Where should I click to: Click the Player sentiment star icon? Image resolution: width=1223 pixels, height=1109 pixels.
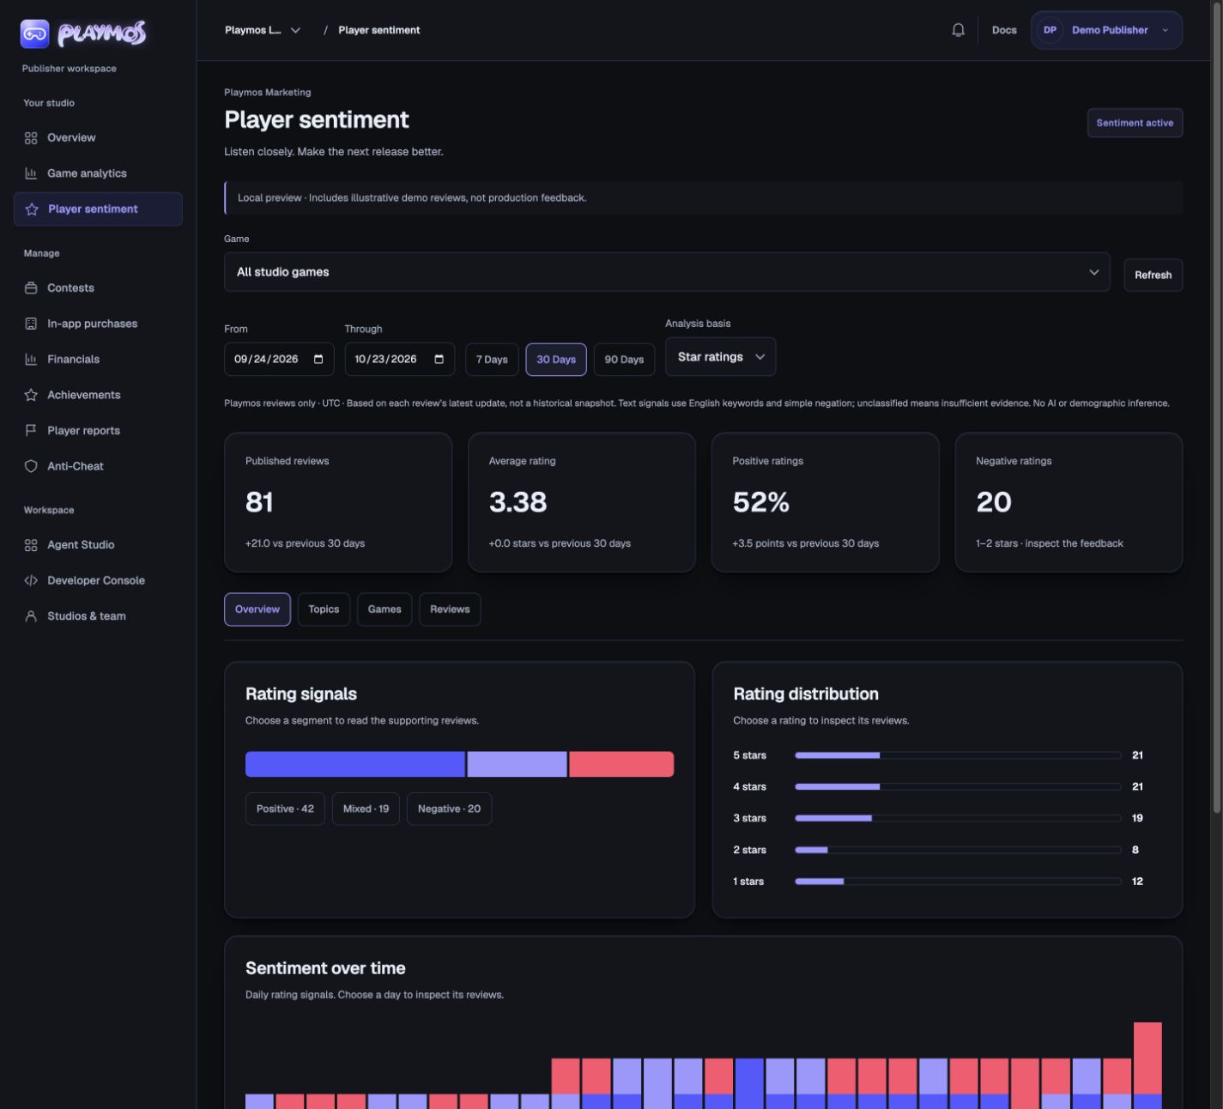[x=32, y=209]
